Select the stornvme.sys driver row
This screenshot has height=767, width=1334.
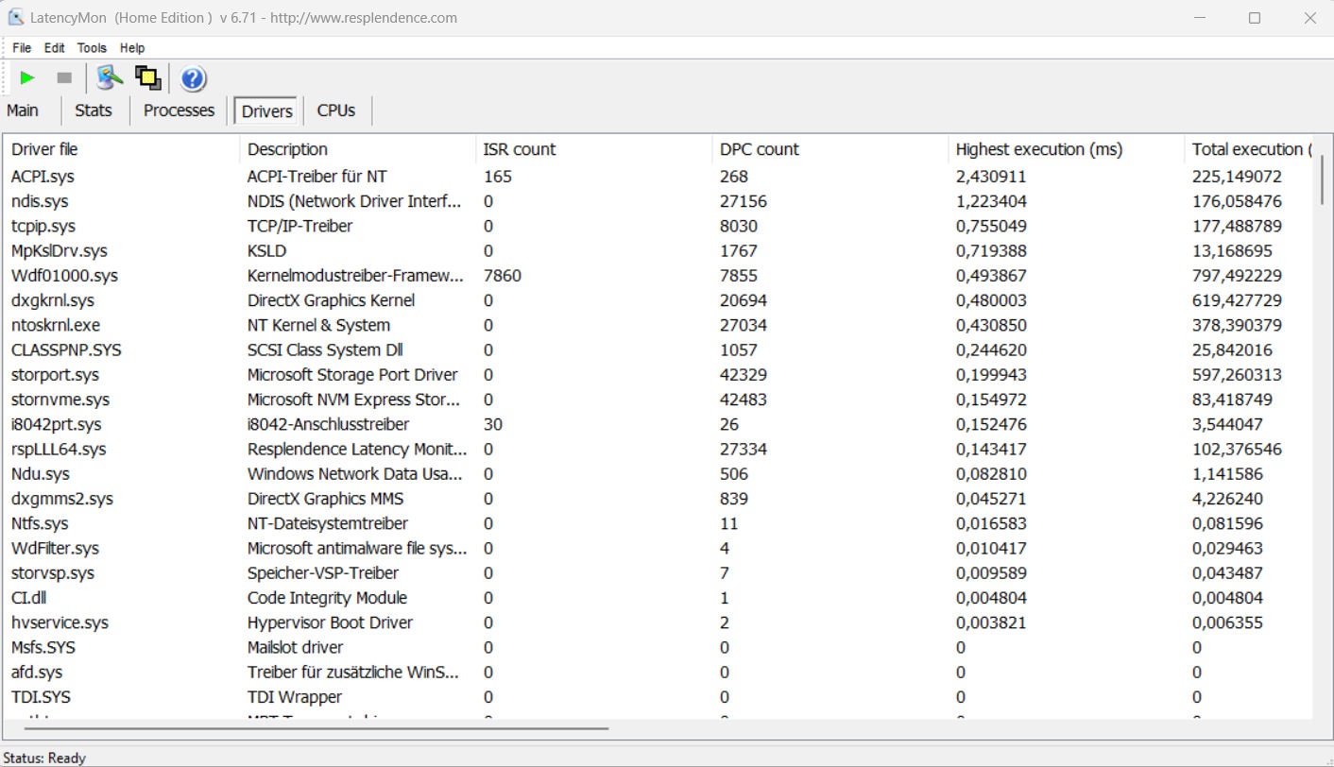658,400
